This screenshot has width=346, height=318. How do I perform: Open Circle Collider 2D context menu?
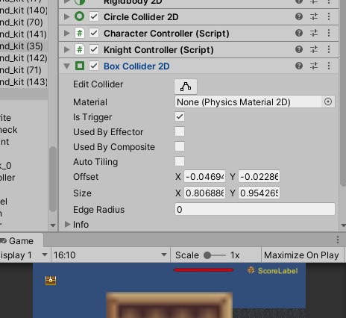click(x=329, y=16)
